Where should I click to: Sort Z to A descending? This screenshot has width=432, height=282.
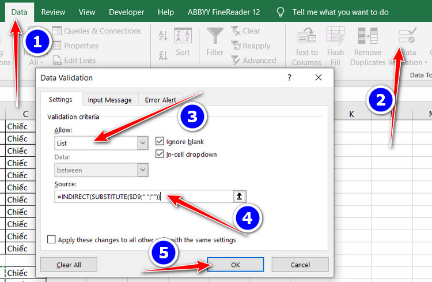click(x=163, y=55)
